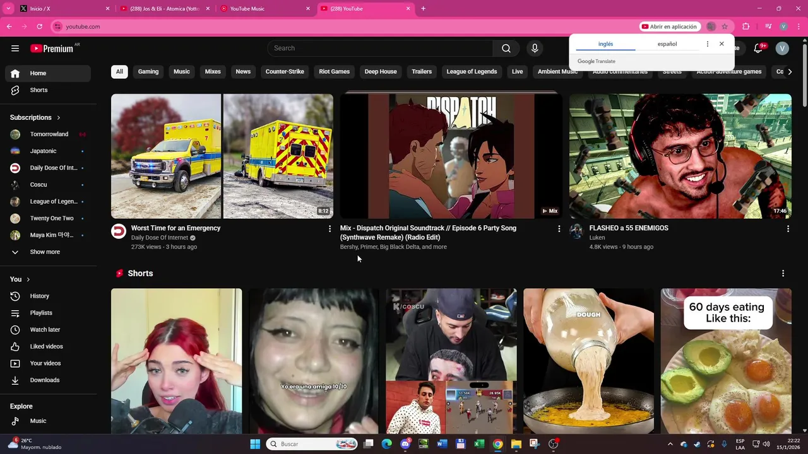Go to Home in the sidebar
This screenshot has height=454, width=808.
click(x=48, y=73)
